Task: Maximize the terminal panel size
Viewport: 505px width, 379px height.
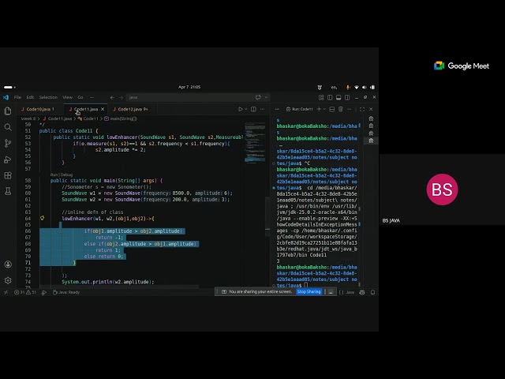Action: click(362, 109)
